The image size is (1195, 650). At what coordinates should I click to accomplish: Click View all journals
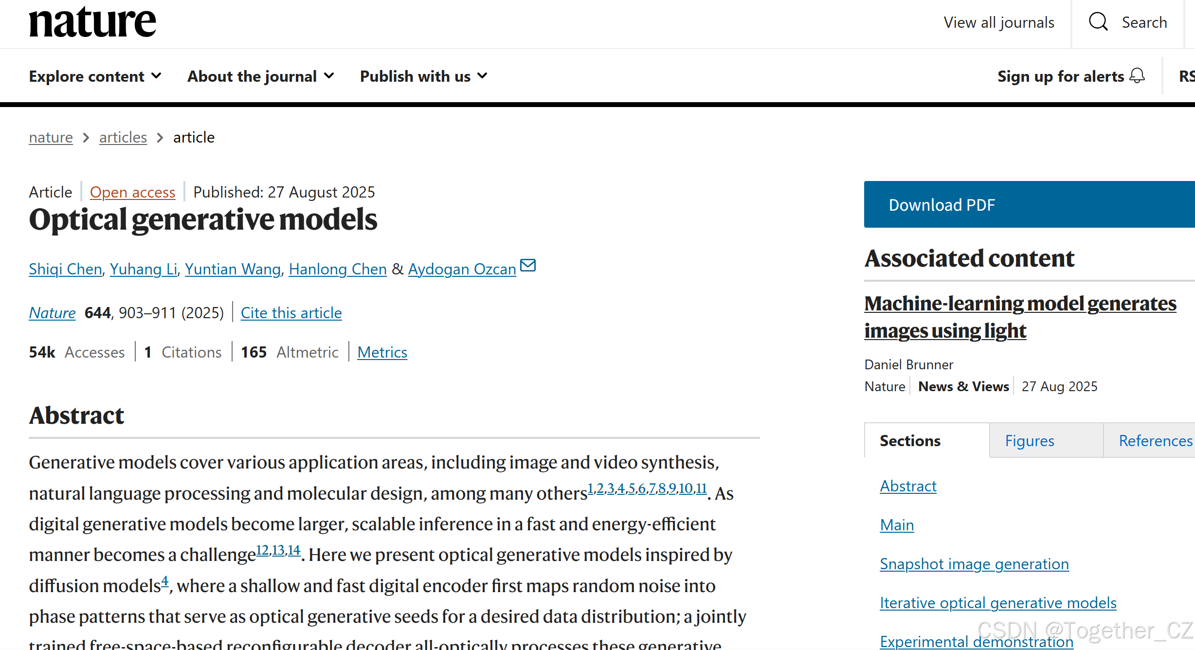(998, 22)
